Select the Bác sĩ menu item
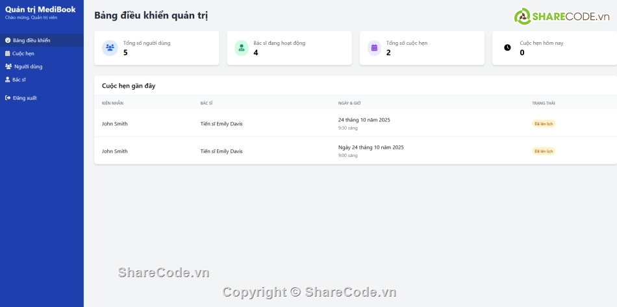Image resolution: width=617 pixels, height=307 pixels. [x=19, y=79]
